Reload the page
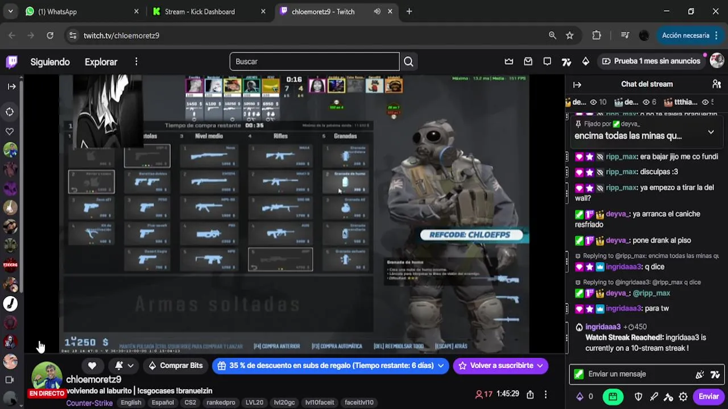The height and width of the screenshot is (409, 728). click(50, 35)
